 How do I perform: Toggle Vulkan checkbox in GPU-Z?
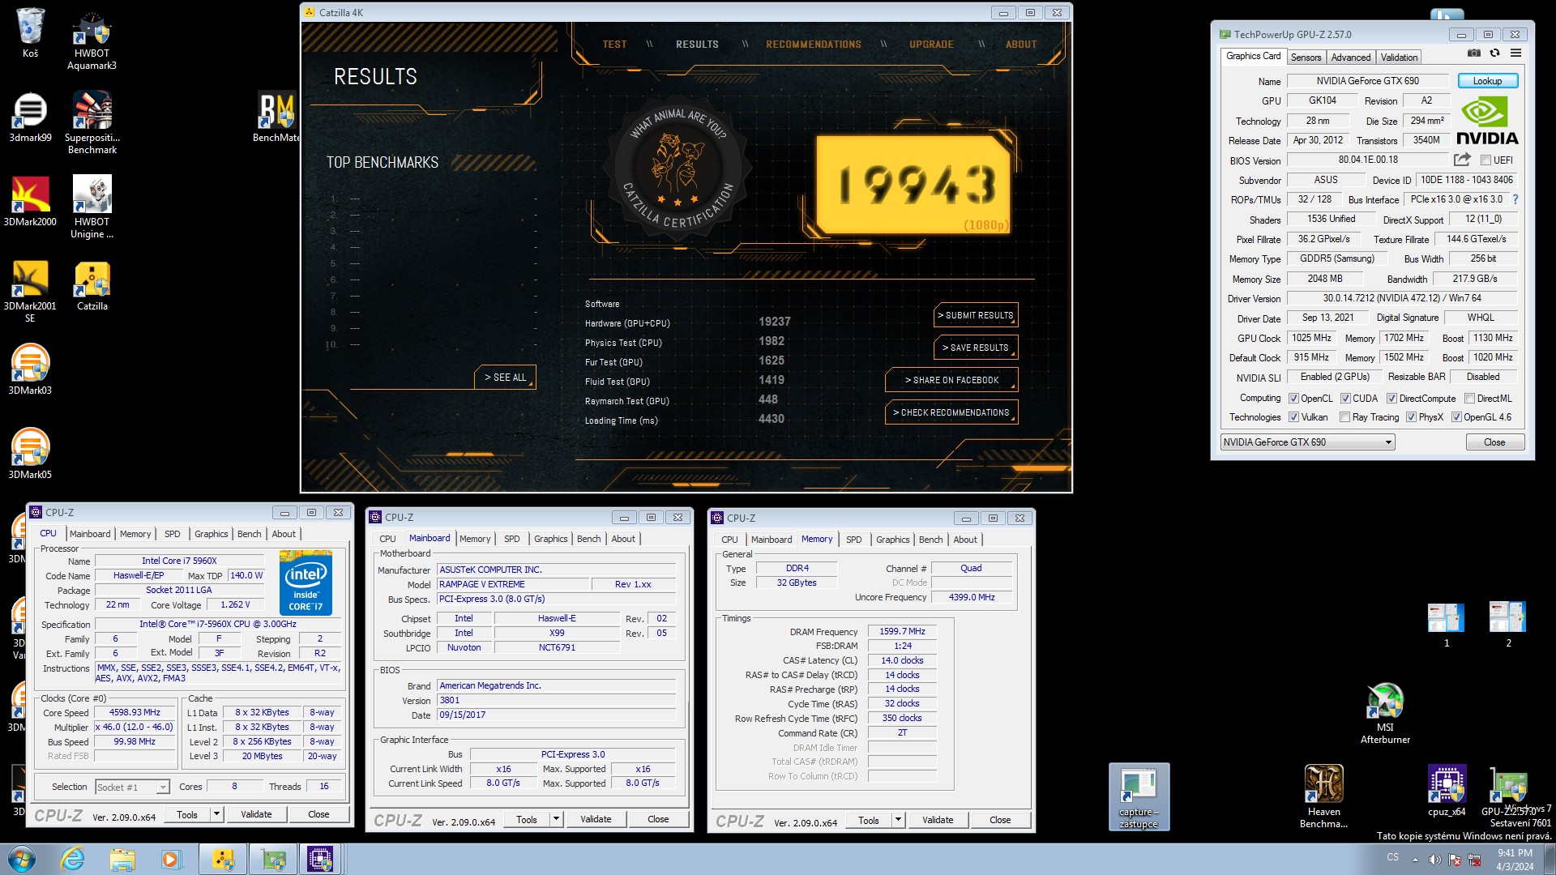click(1293, 417)
